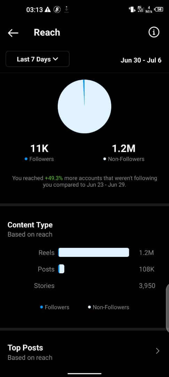Tap the blue Followers dot under pie chart
Screen dimensions: 169x377
click(26, 159)
